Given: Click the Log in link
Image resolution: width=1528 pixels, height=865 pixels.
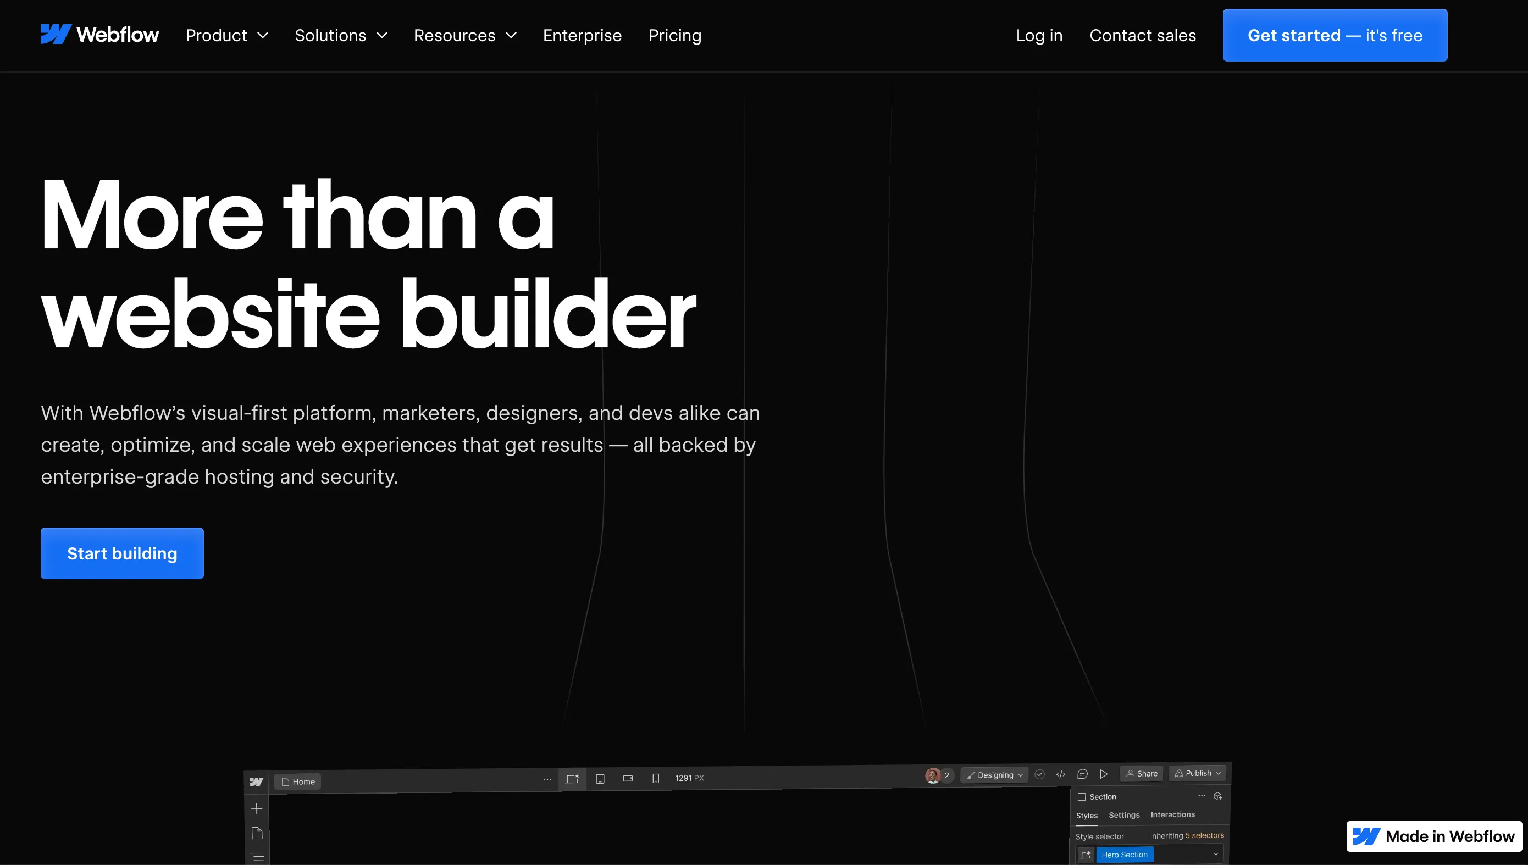Looking at the screenshot, I should 1039,36.
